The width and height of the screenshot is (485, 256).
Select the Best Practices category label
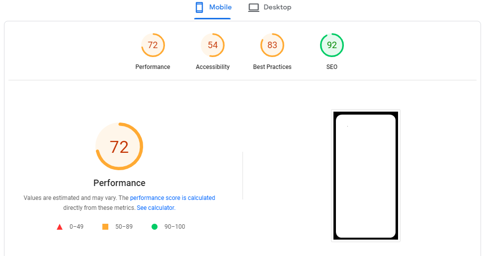[272, 67]
